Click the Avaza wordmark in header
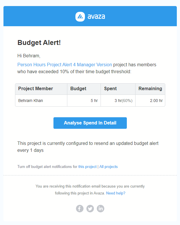 tap(96, 17)
